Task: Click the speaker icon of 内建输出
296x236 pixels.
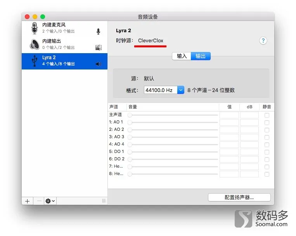Action: [x=35, y=44]
